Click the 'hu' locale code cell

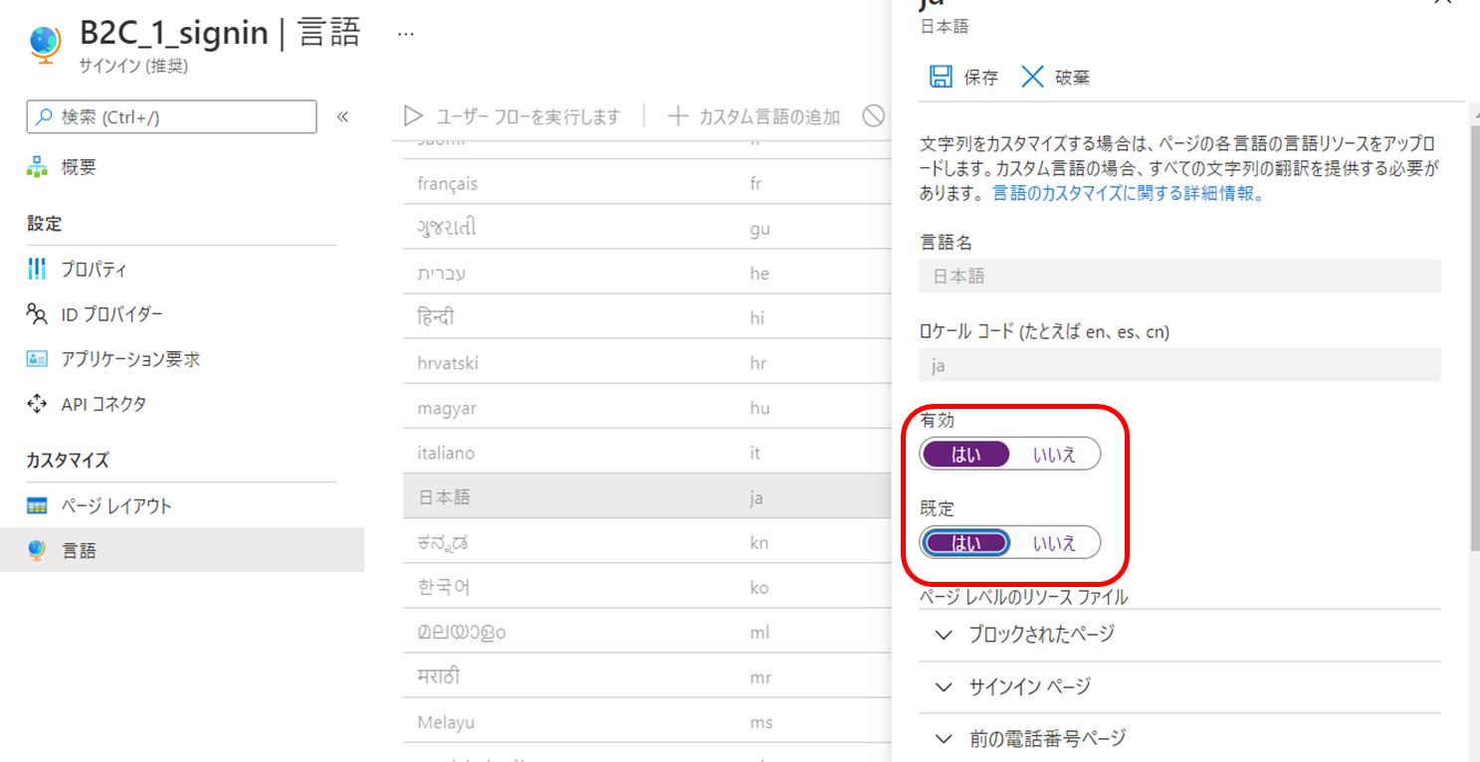tap(759, 408)
